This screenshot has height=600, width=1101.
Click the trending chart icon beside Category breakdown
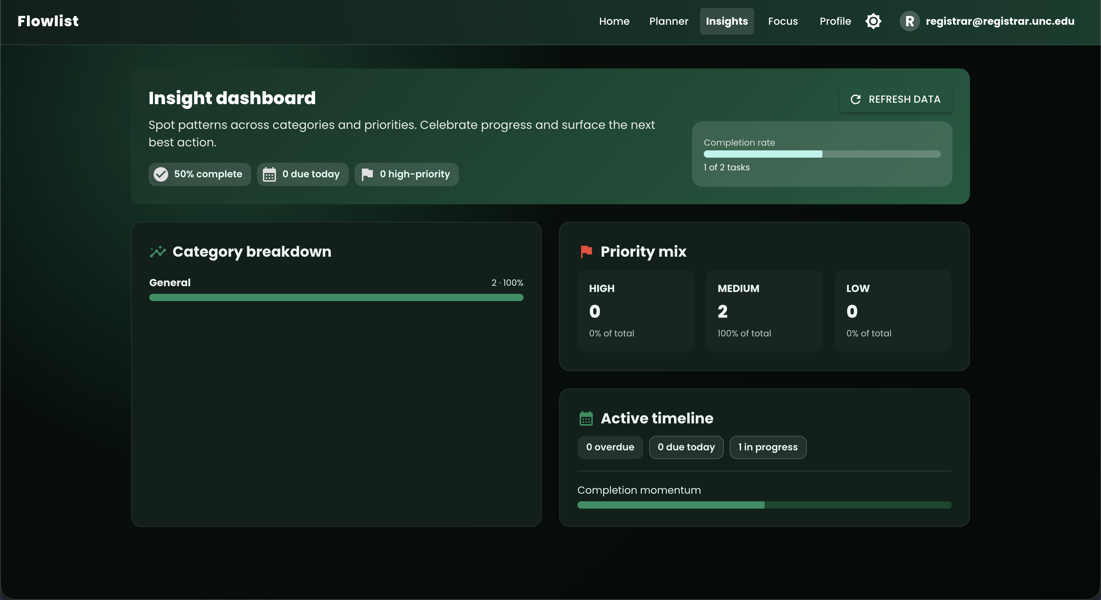point(157,252)
